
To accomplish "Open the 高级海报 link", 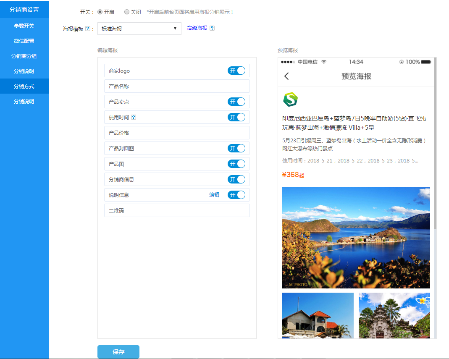I will [x=197, y=28].
